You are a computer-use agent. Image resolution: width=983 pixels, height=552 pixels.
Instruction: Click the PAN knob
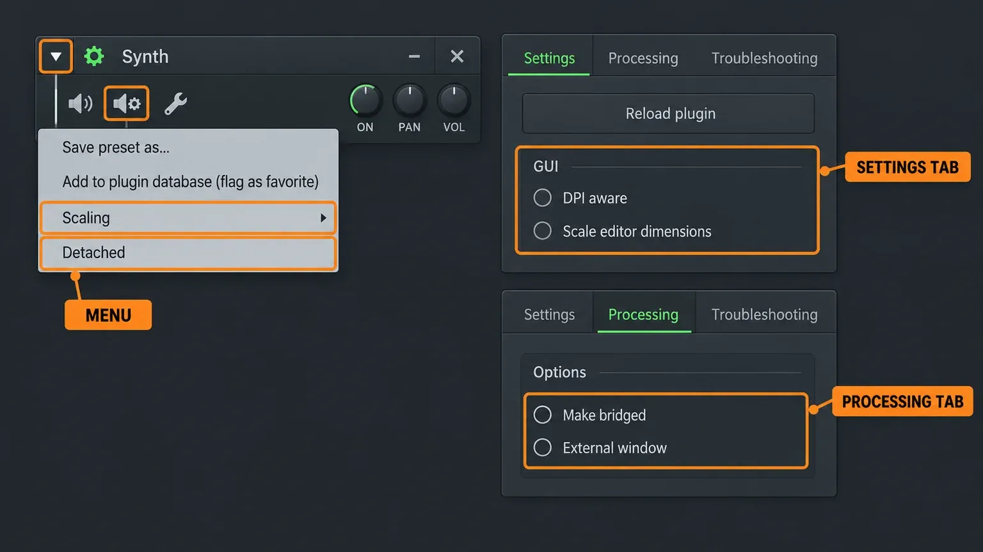coord(410,100)
